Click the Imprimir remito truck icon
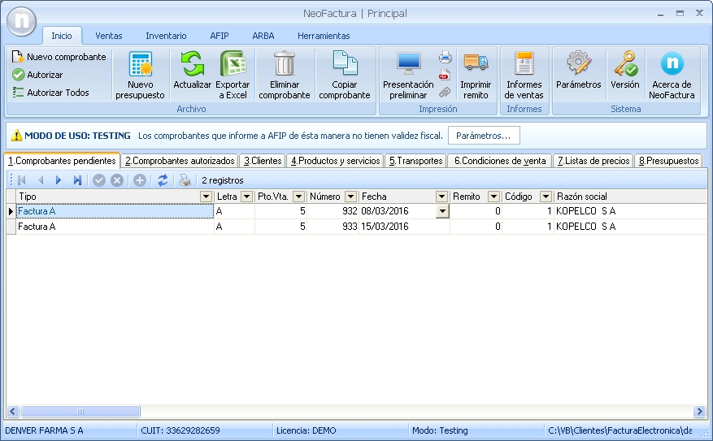Screen dimensions: 713x441 pyautogui.click(x=476, y=63)
